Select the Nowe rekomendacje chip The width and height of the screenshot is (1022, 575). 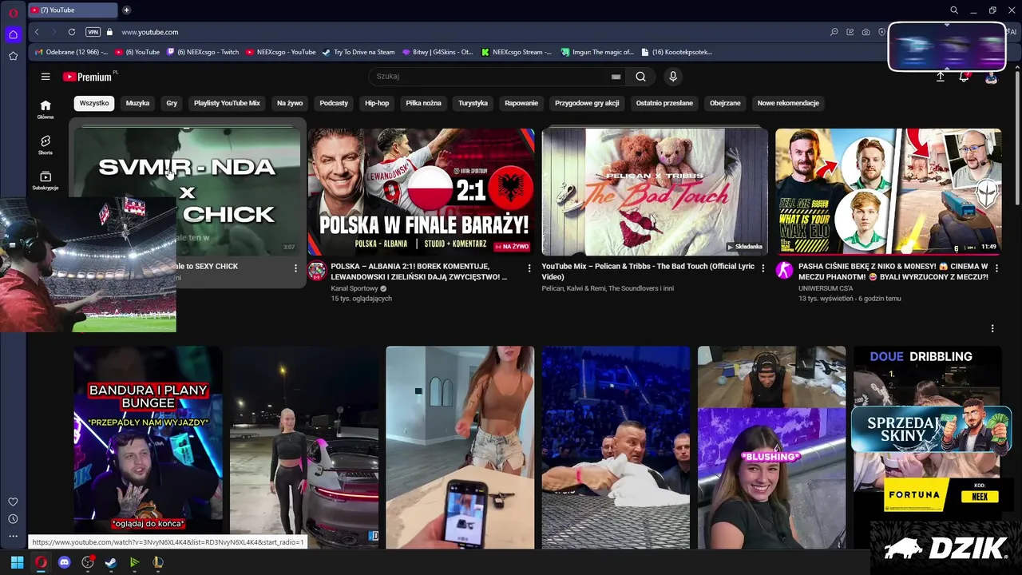click(788, 103)
